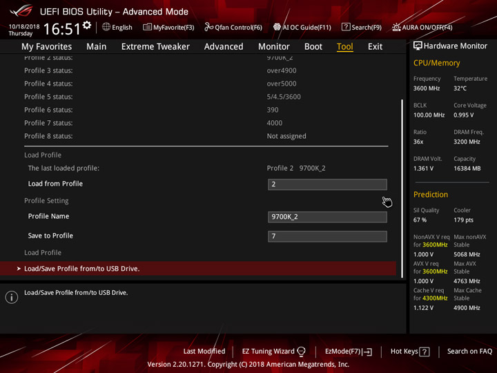Click the 16:51 clock
This screenshot has height=373, width=497.
coord(62,29)
